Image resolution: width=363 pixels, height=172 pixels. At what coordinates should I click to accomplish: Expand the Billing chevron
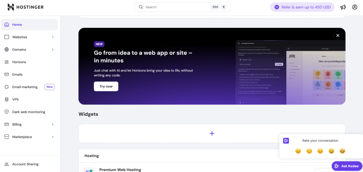53,124
